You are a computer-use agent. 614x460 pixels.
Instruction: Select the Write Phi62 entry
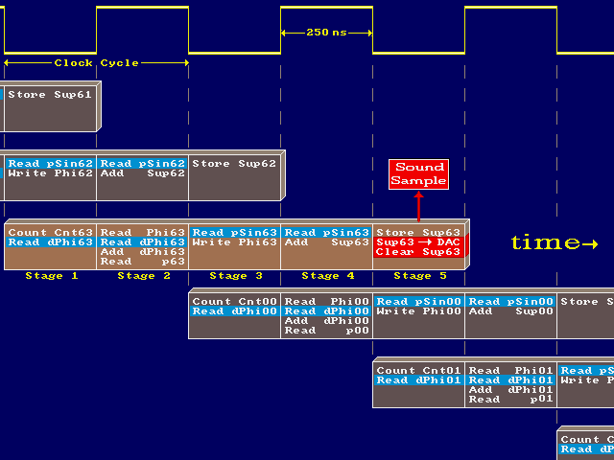(50, 174)
